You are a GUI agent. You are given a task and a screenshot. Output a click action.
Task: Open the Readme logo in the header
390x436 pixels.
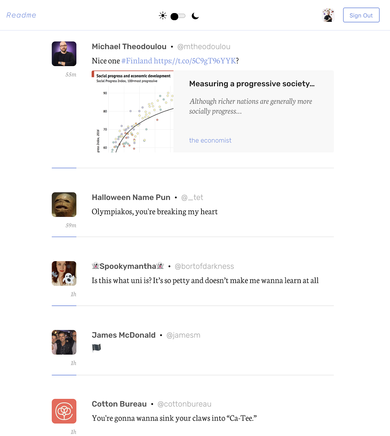tap(21, 15)
